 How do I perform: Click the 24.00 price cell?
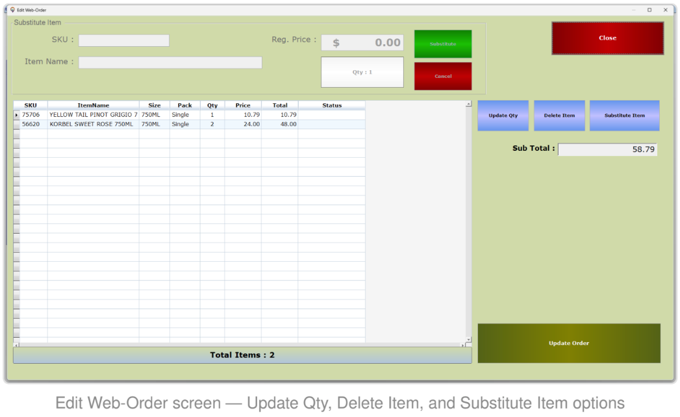click(x=243, y=124)
